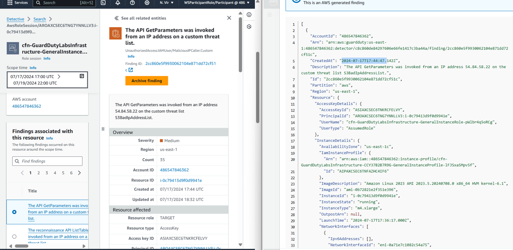This screenshot has width=513, height=250.
Task: Click the Updated at 07/17/2024 18:32 UTC value
Action: pyautogui.click(x=182, y=200)
